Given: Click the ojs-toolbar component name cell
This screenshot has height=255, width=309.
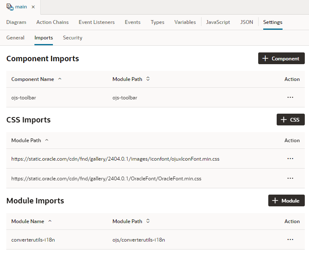Looking at the screenshot, I should (x=24, y=98).
